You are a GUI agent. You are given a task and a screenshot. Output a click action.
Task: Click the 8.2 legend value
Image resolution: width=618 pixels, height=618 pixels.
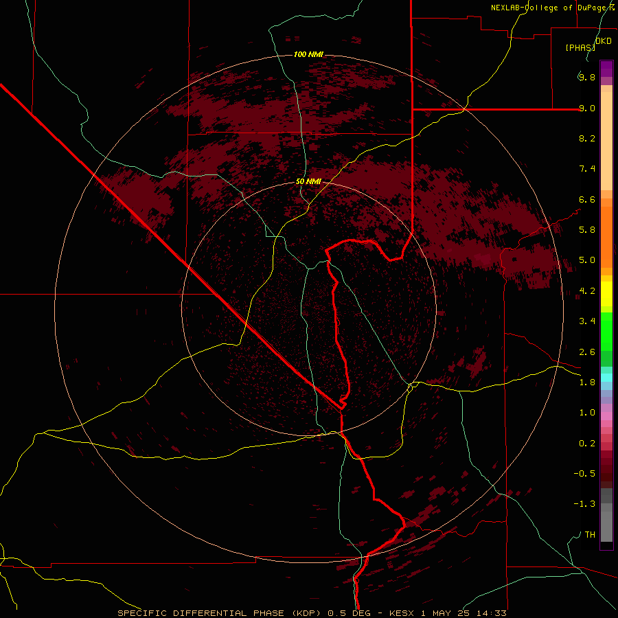tap(586, 138)
